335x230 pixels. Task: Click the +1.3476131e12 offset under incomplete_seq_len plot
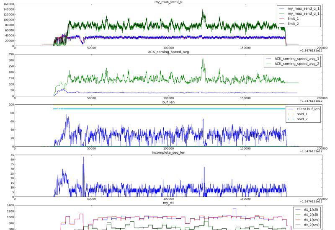point(311,202)
